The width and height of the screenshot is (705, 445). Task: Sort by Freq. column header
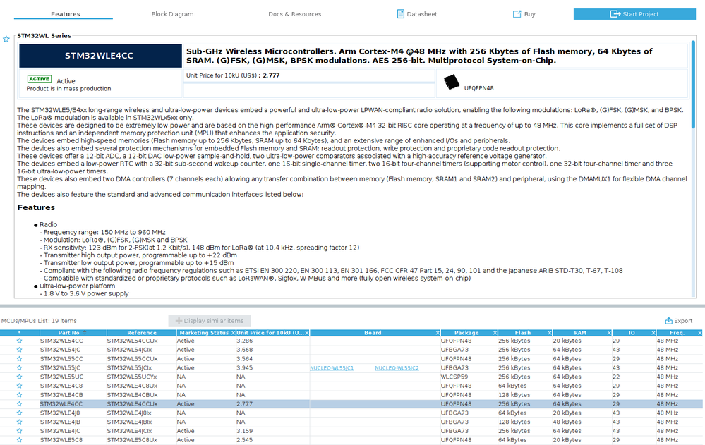point(677,333)
